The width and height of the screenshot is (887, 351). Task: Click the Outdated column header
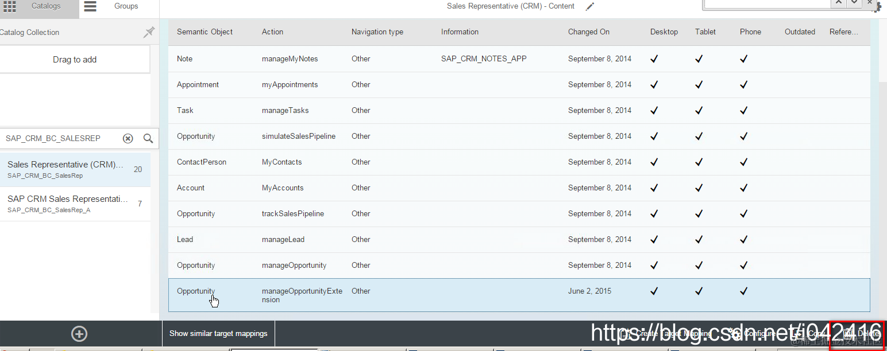[800, 32]
